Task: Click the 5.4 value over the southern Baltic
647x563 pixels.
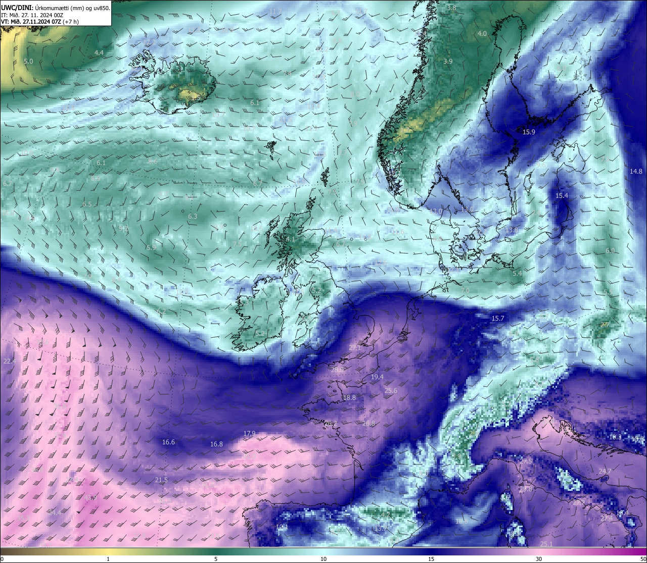Action: pyautogui.click(x=517, y=273)
